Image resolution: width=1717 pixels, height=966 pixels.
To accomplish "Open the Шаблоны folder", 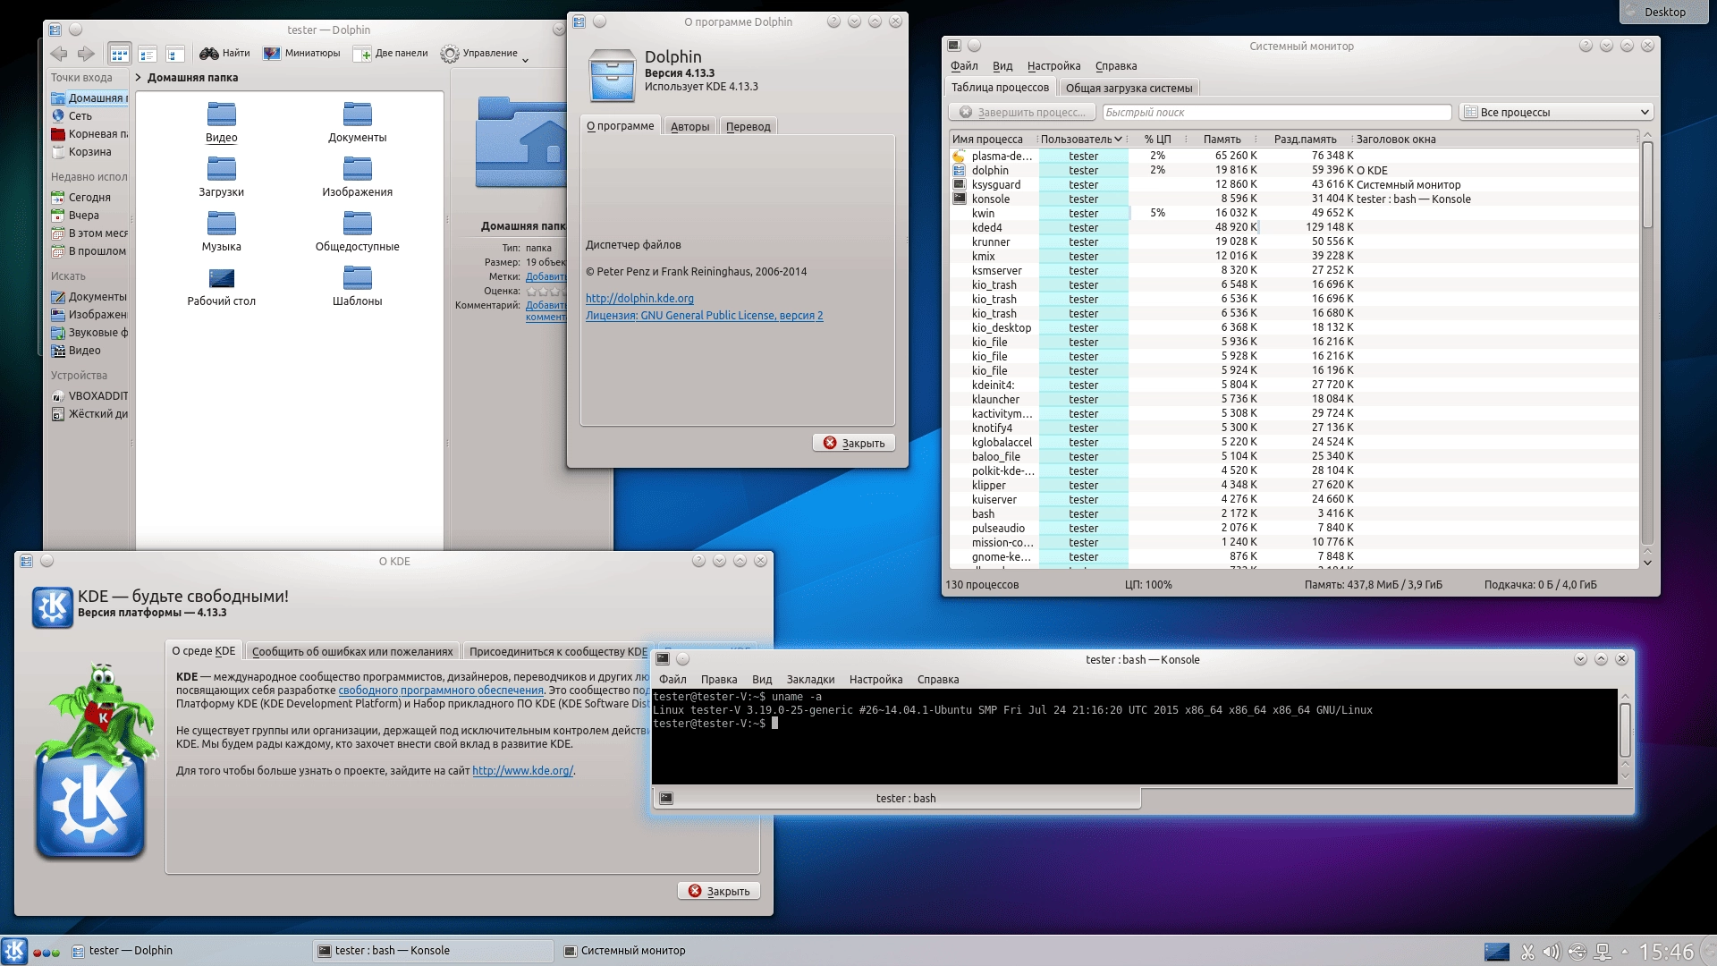I will pos(357,286).
